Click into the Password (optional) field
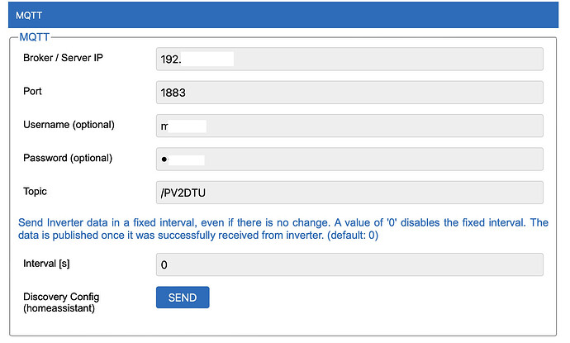 pos(349,159)
